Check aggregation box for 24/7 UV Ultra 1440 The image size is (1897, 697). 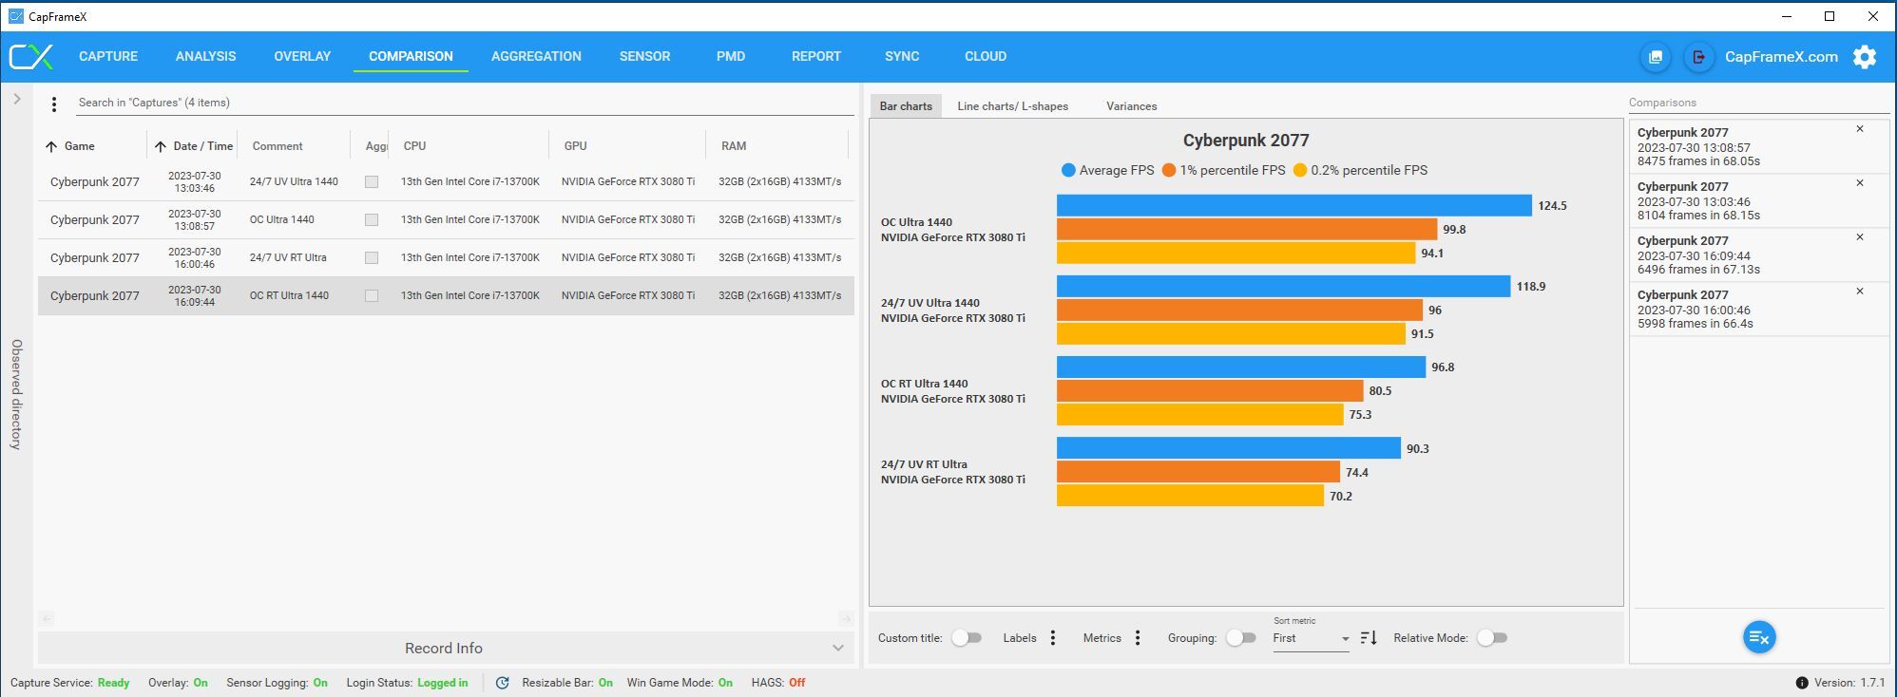372,182
